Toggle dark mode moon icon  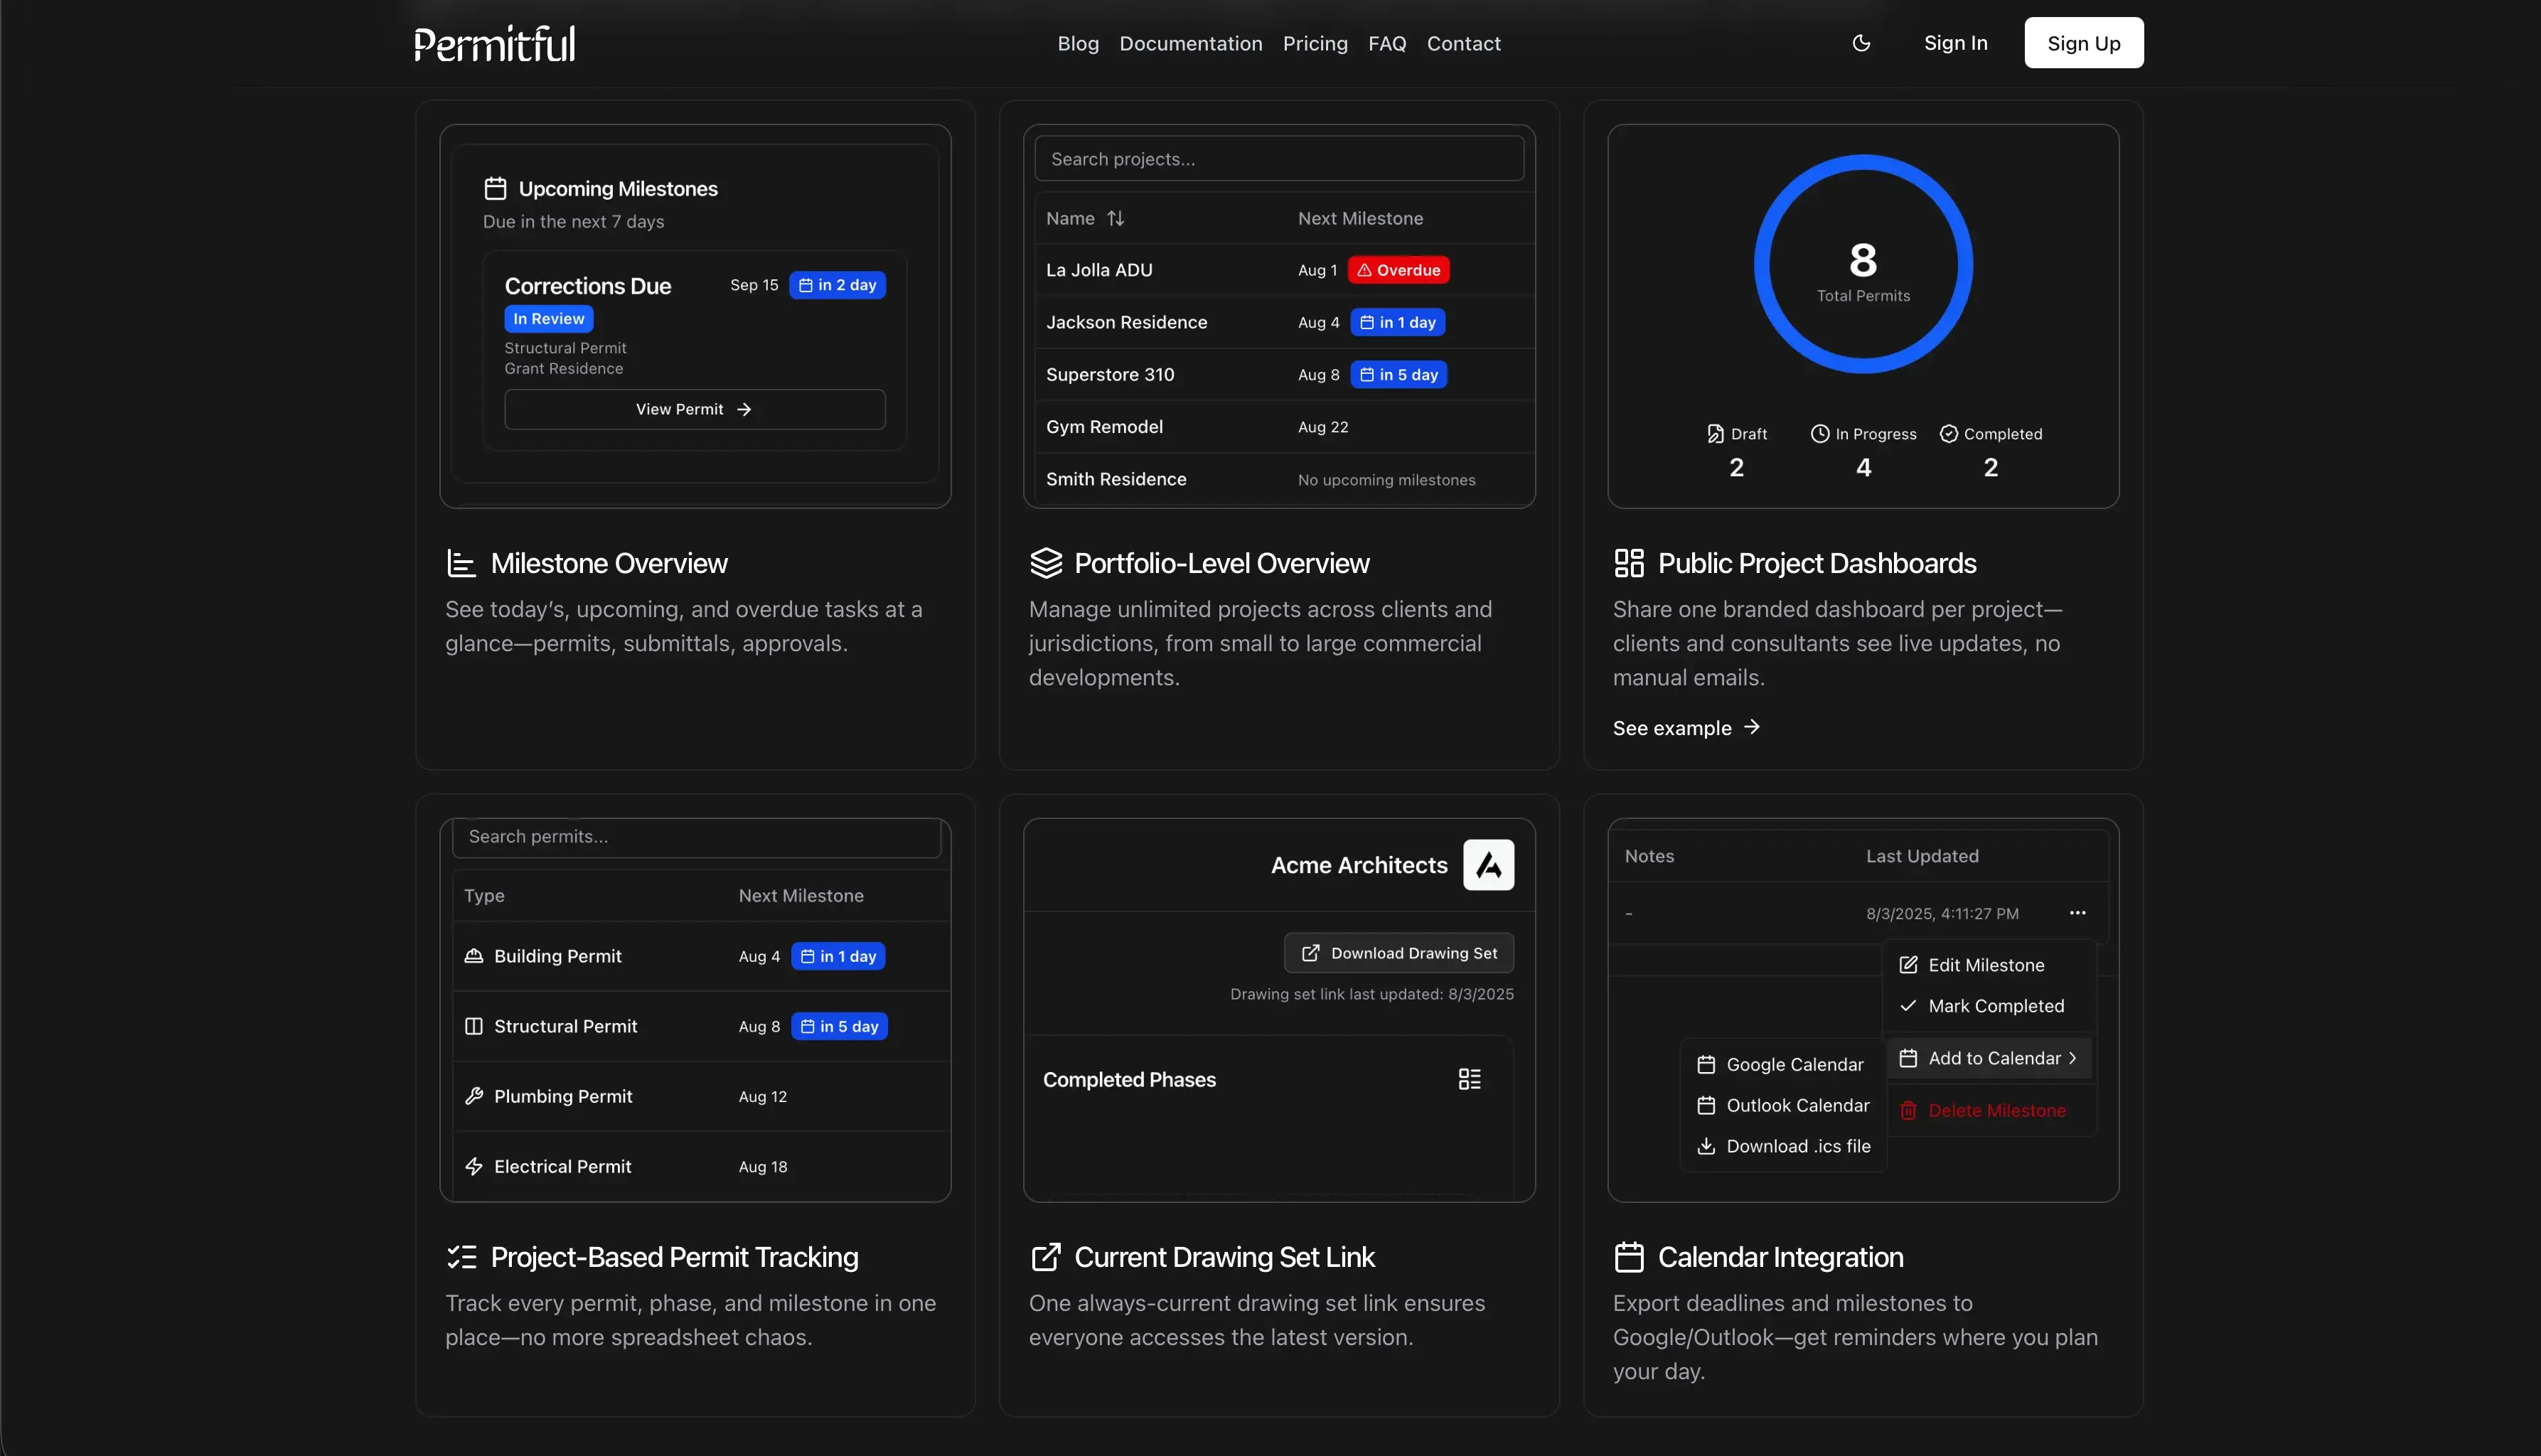1861,43
